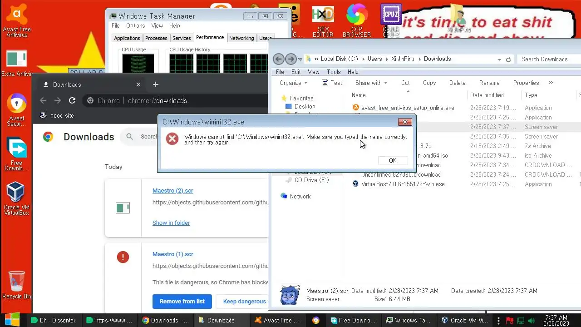Viewport: 581px width, 327px height.
Task: Reload the Chrome downloads page
Action: point(72,100)
